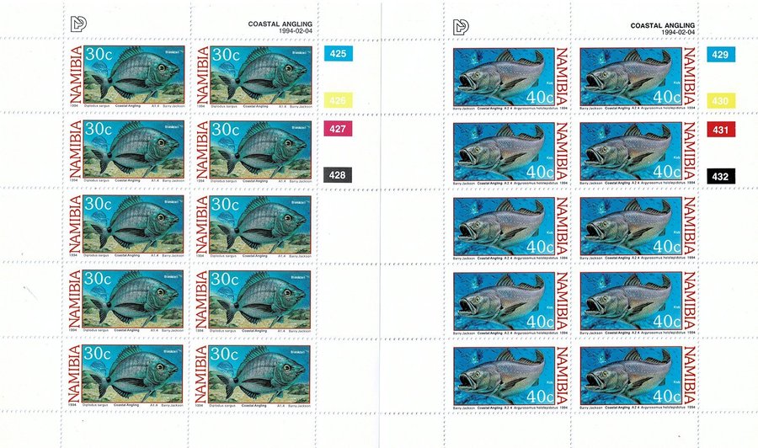The image size is (758, 448).
Task: Select the magenta swatch numbered 427
Action: 338,129
